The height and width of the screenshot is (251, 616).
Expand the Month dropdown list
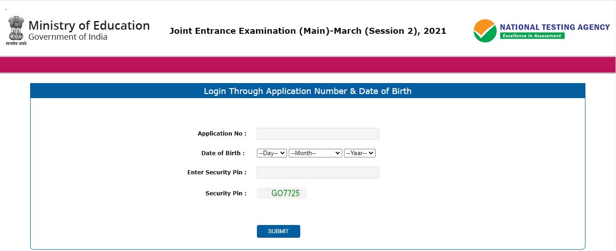coord(315,153)
